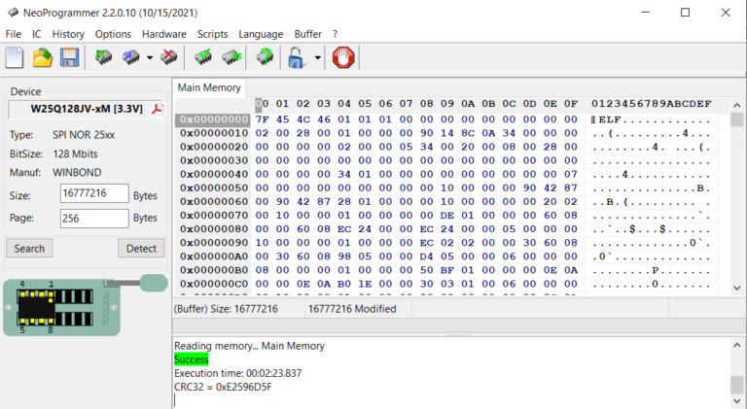Open the Hardware menu
The image size is (747, 409).
(x=163, y=34)
